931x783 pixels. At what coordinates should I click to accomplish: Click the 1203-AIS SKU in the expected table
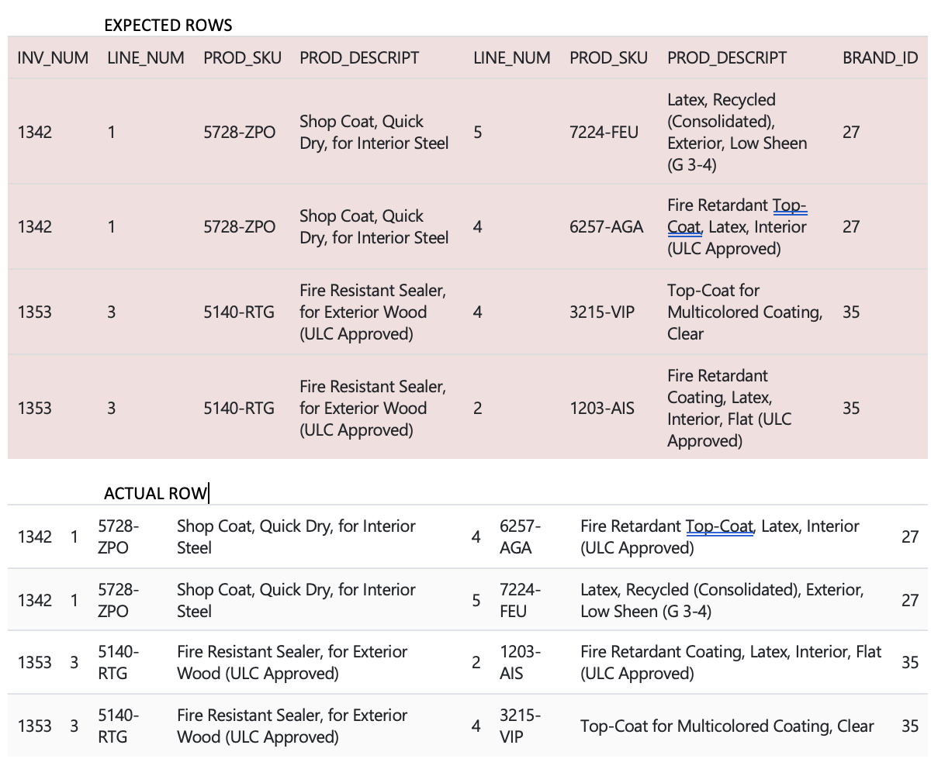point(601,409)
